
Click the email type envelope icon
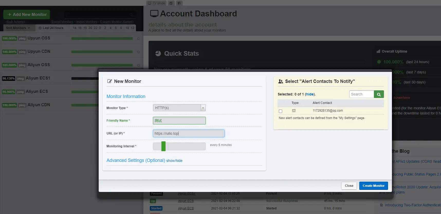click(x=294, y=111)
